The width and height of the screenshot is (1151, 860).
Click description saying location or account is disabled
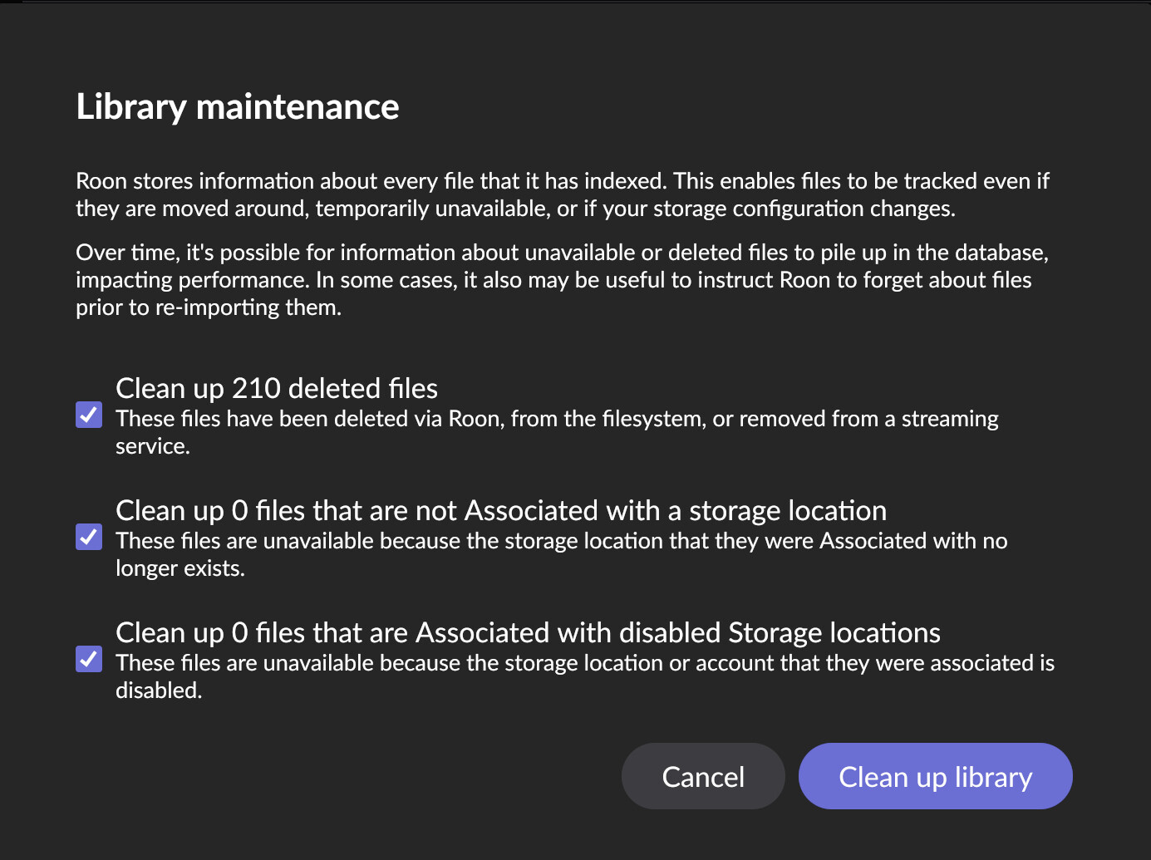584,663
